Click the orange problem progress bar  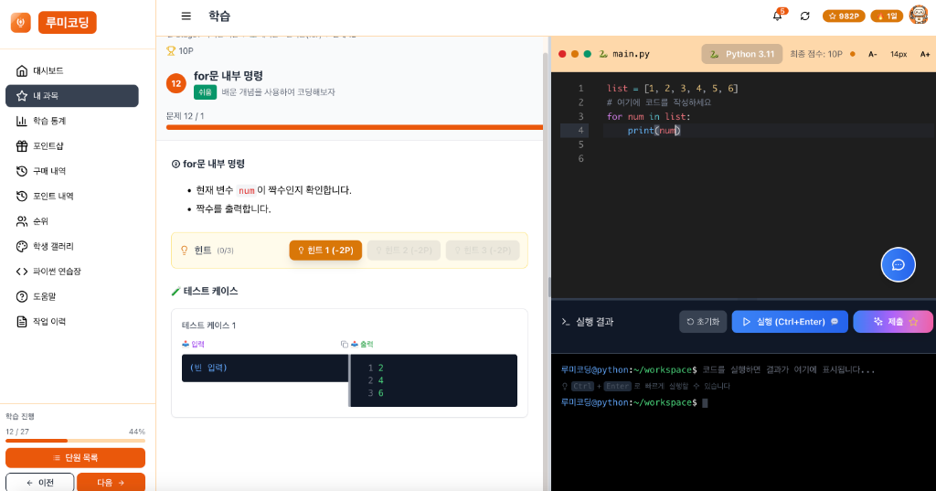(x=354, y=128)
